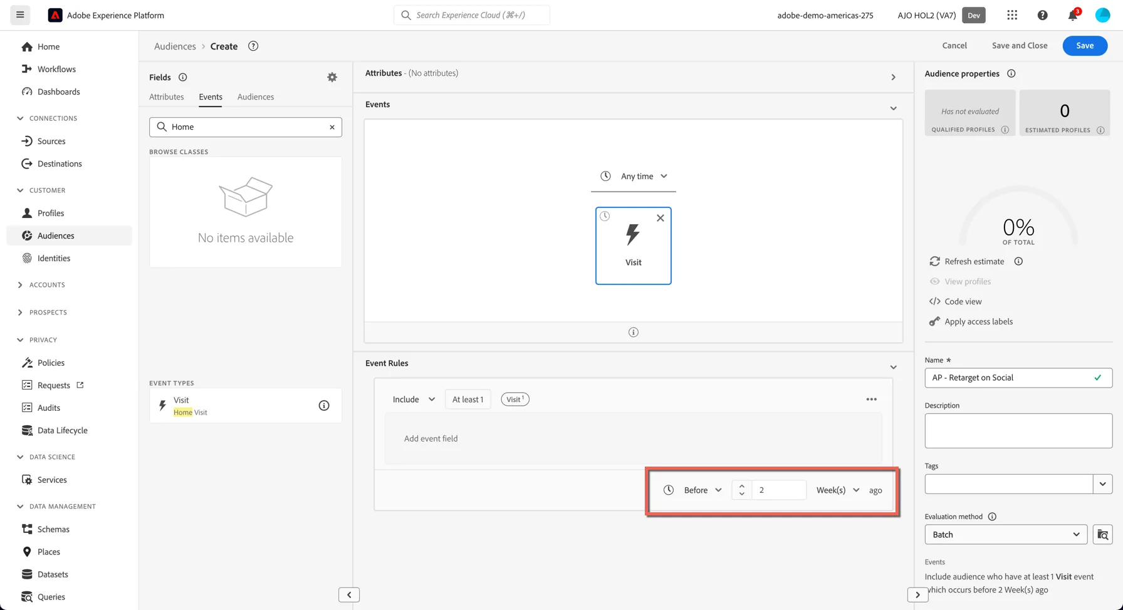
Task: Open the Any time dropdown
Action: (634, 177)
